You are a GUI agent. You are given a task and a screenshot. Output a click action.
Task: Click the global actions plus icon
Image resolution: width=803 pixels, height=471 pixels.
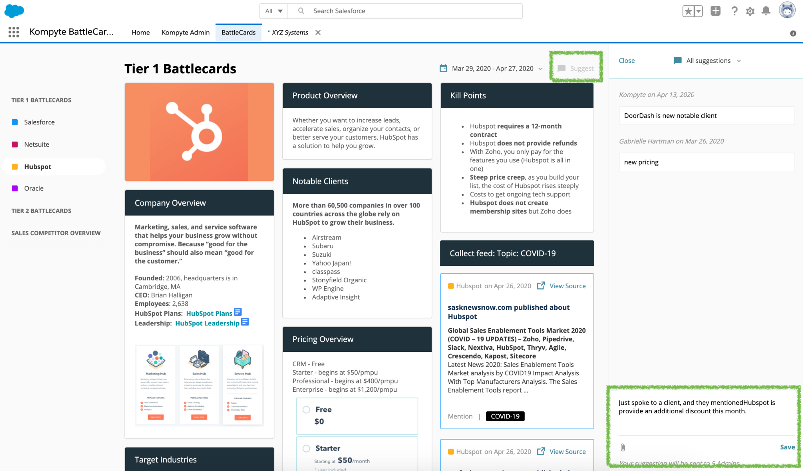tap(716, 11)
